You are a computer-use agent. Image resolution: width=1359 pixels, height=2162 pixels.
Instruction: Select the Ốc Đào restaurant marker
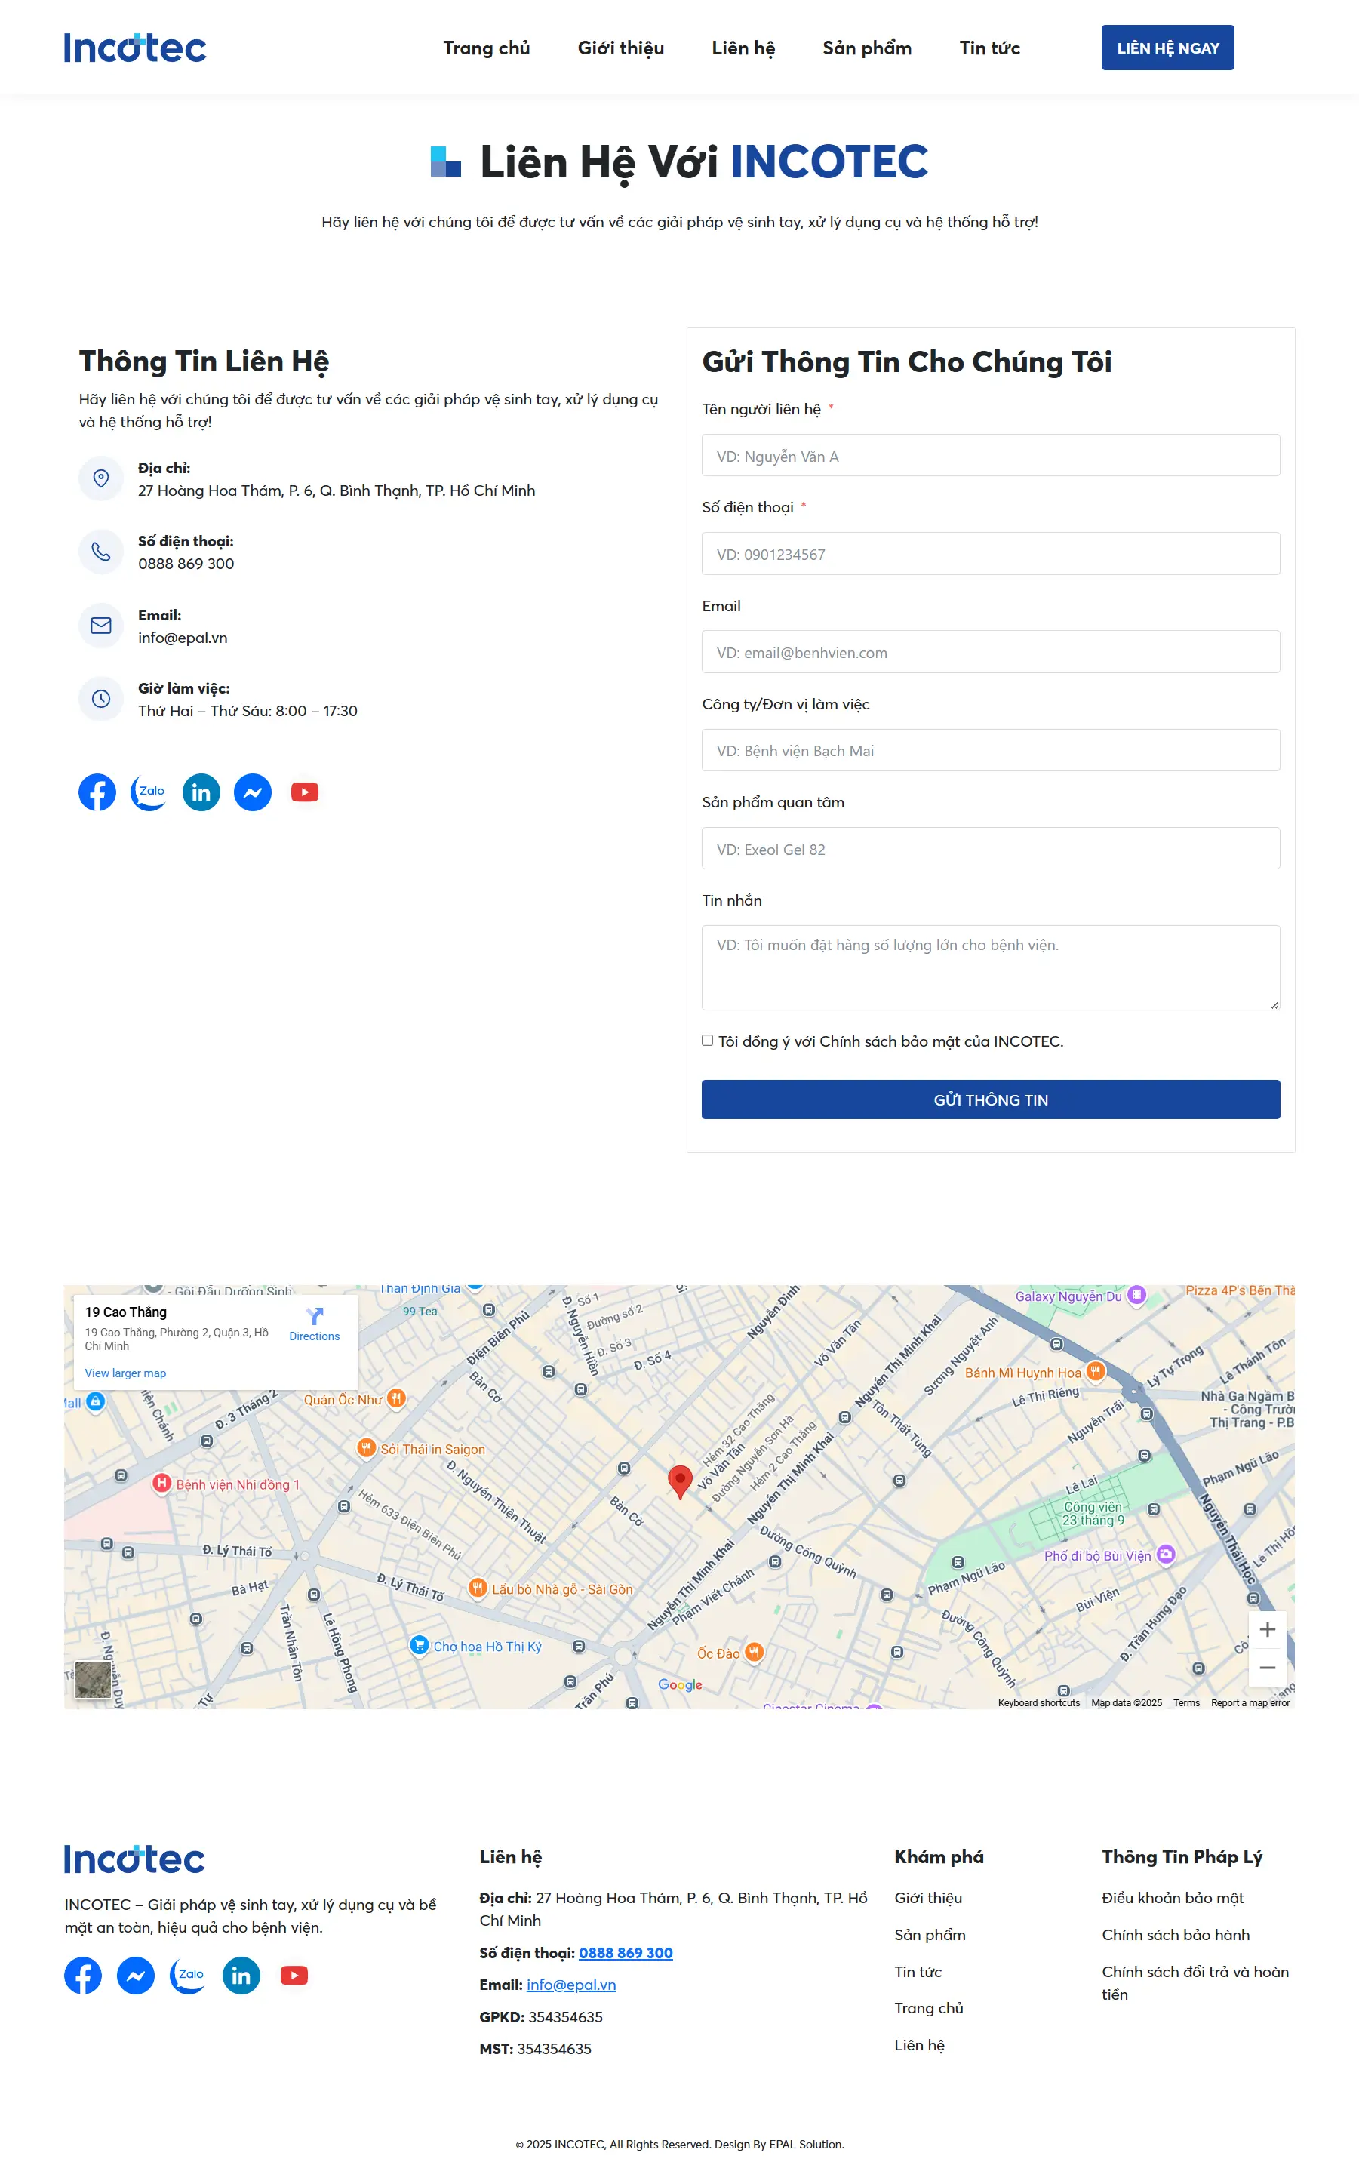click(x=754, y=1652)
